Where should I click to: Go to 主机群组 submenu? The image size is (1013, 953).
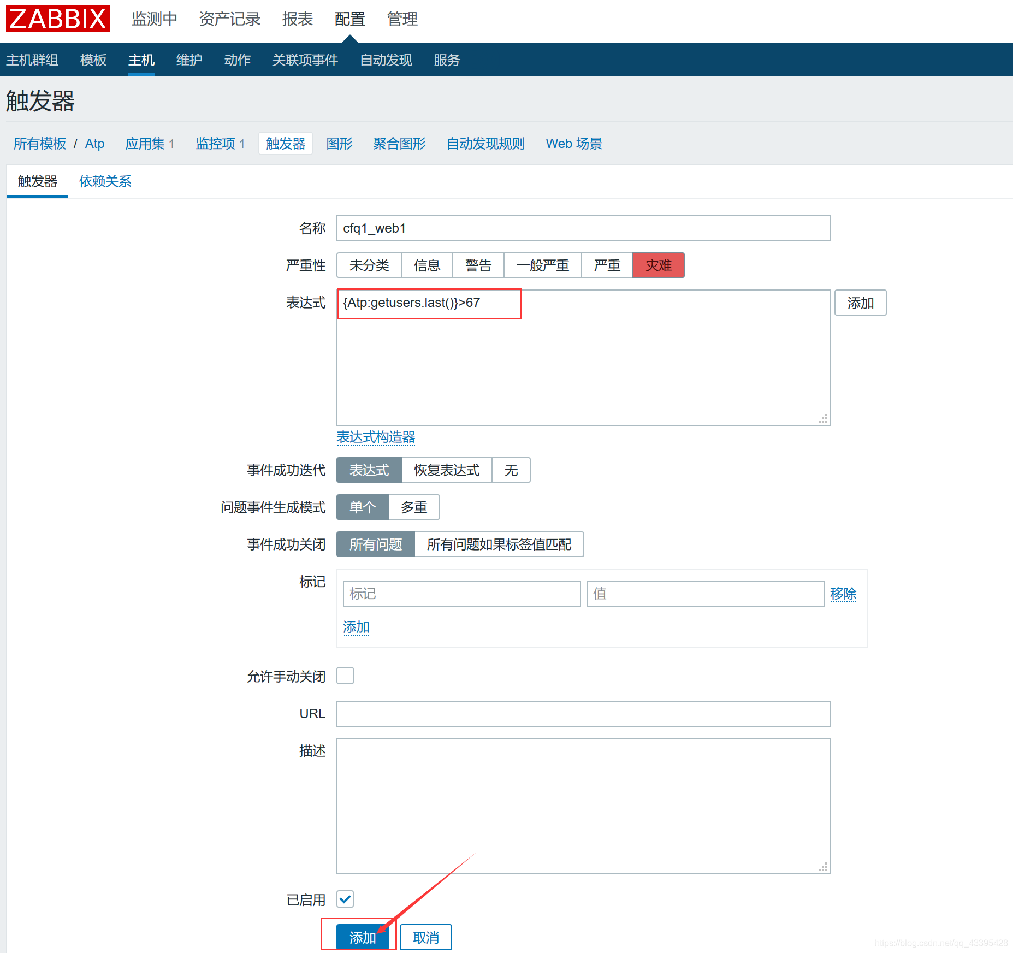pos(32,60)
